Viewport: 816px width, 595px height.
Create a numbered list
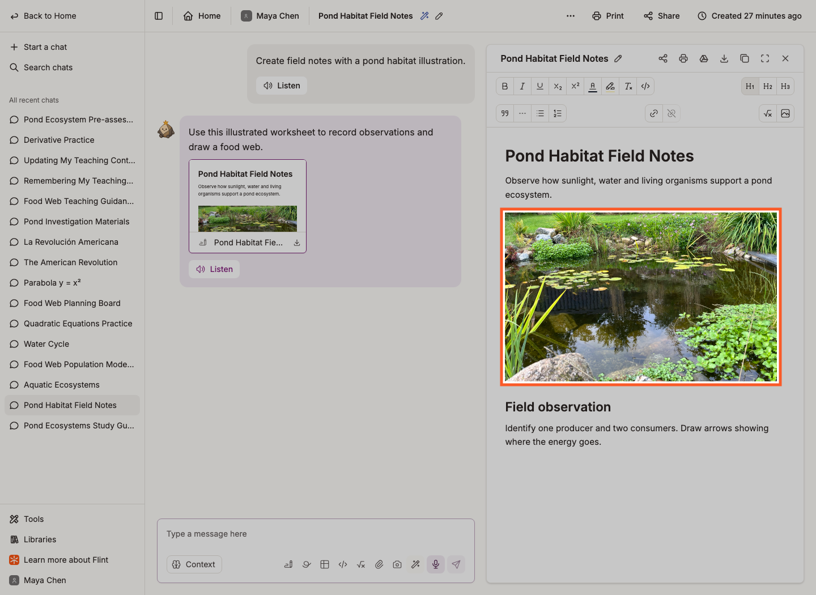click(558, 113)
